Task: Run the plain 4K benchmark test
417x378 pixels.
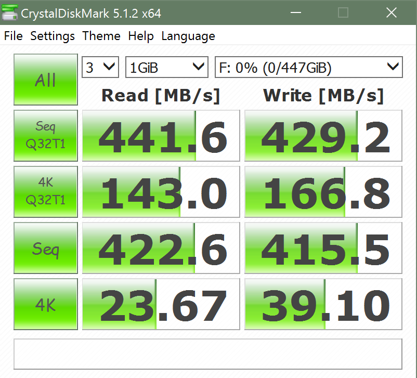Action: 46,304
